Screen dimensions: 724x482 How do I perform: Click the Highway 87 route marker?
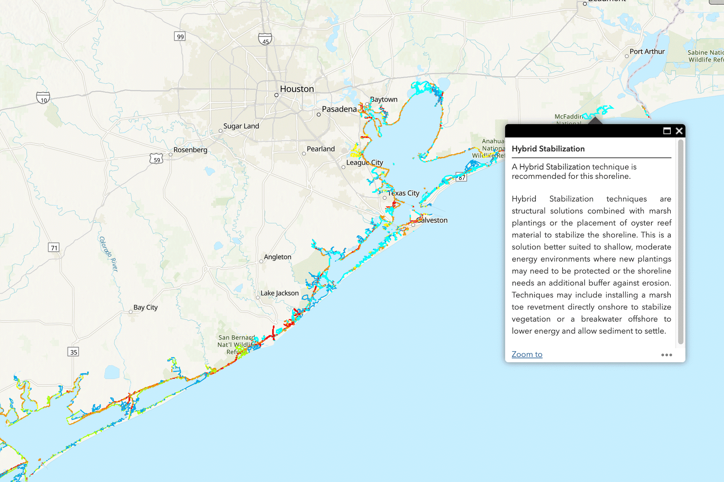coord(462,178)
